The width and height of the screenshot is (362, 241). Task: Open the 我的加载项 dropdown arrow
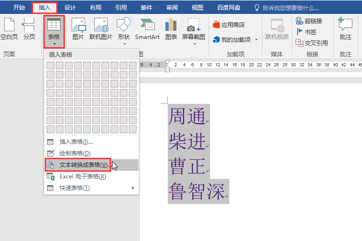256,40
